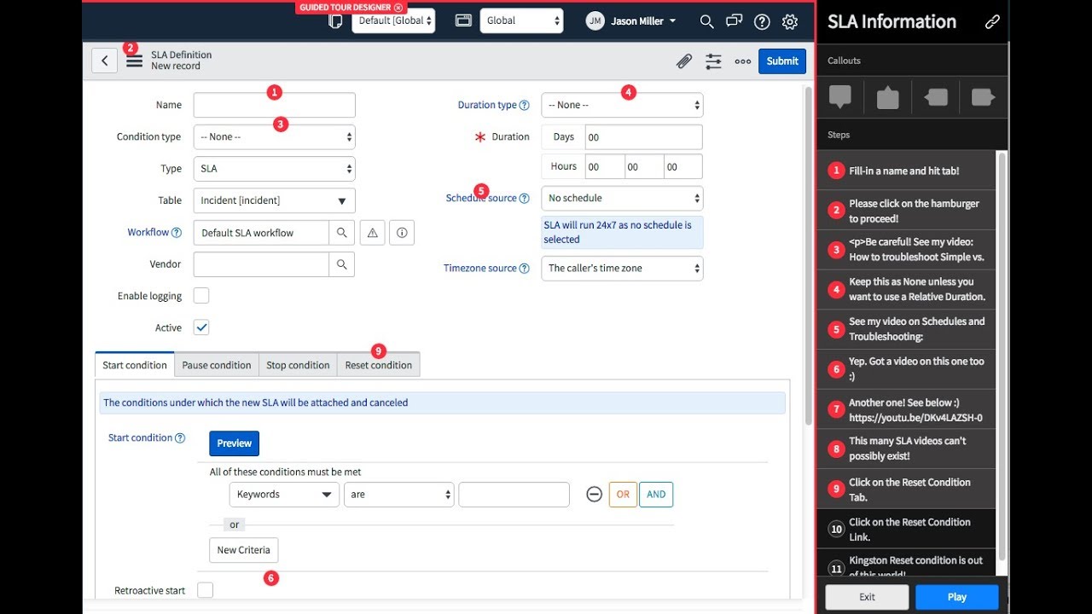Open the help question mark icon
The height and width of the screenshot is (614, 1092).
pos(762,21)
